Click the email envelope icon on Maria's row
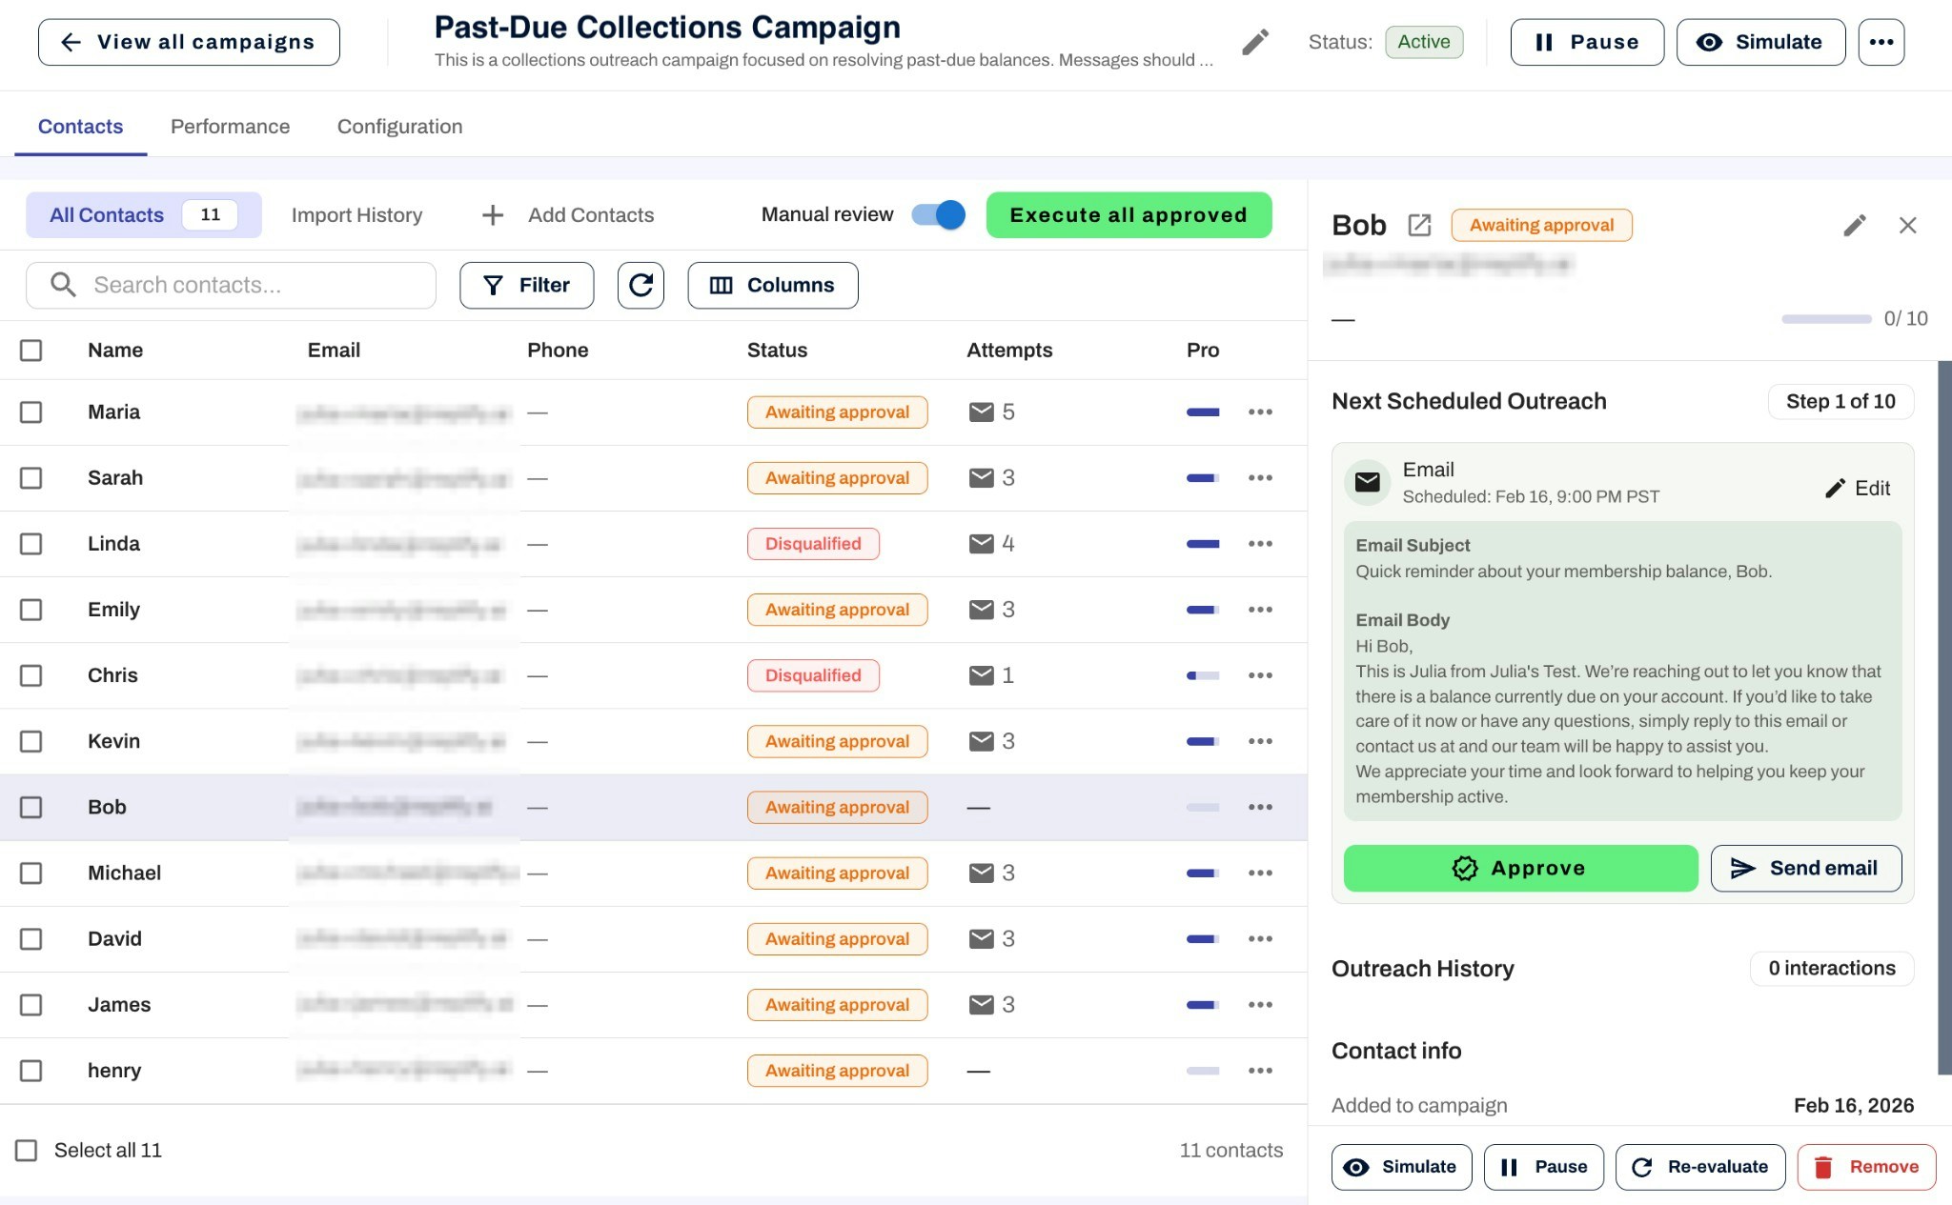 pyautogui.click(x=982, y=412)
